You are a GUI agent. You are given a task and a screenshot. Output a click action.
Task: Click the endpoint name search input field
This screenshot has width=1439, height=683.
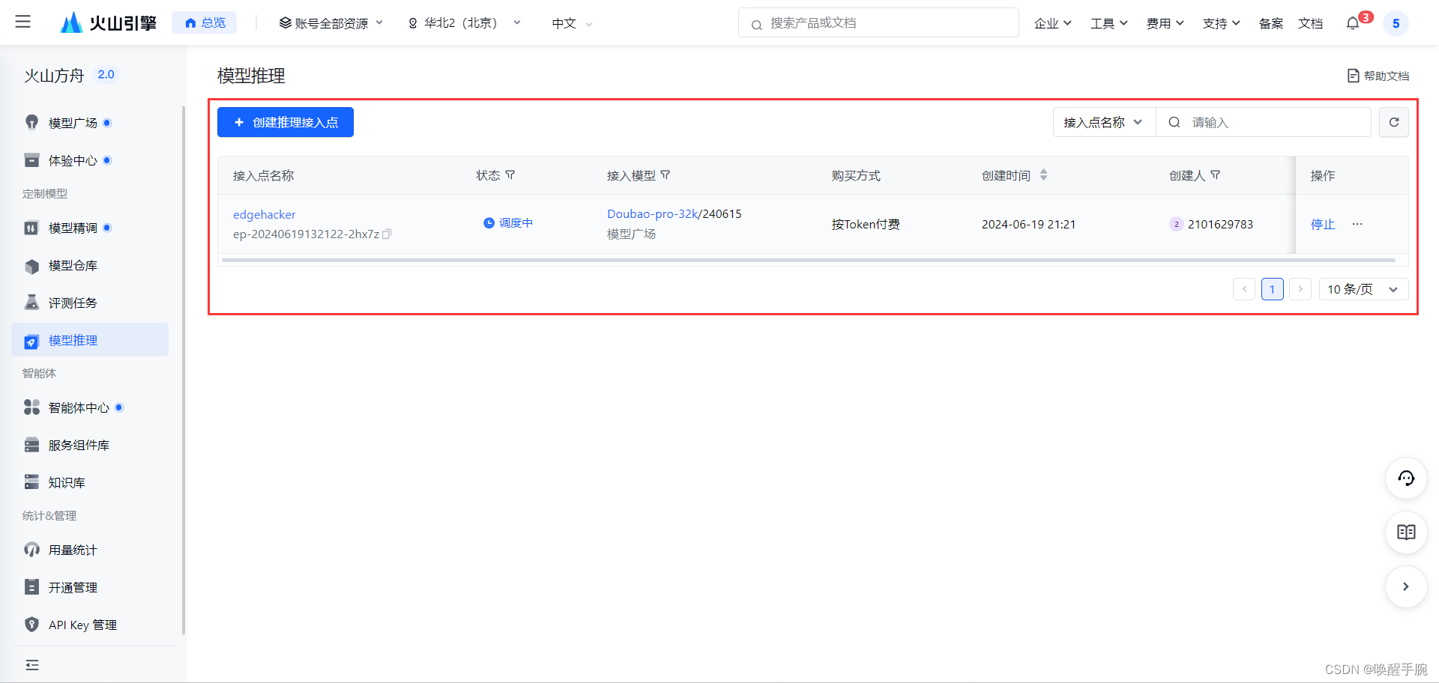pos(1274,121)
